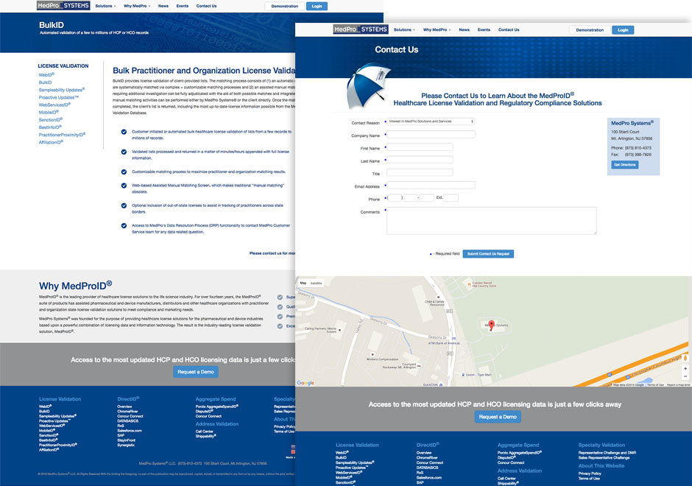Click into the Comments text area
This screenshot has width=692, height=486.
(492, 221)
